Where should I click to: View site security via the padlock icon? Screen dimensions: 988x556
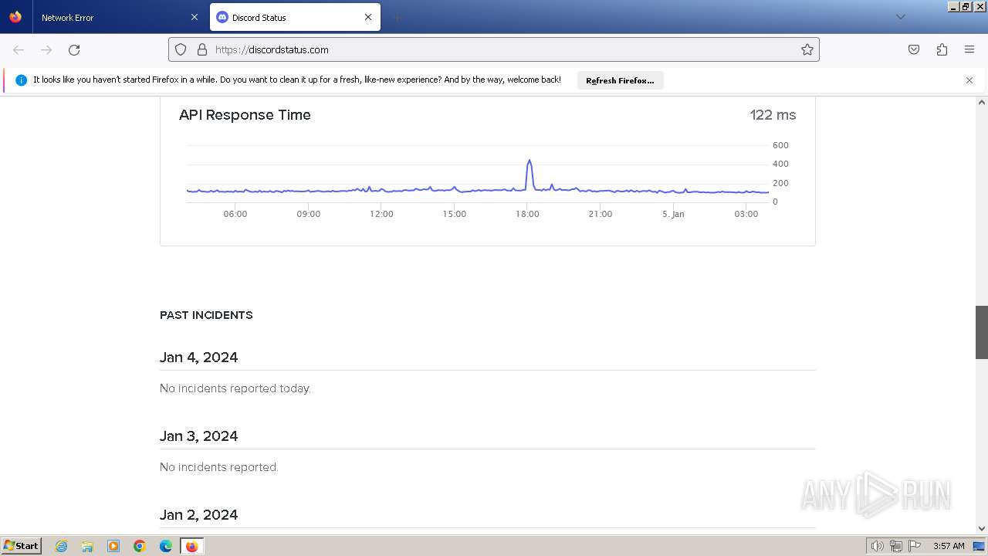tap(202, 49)
